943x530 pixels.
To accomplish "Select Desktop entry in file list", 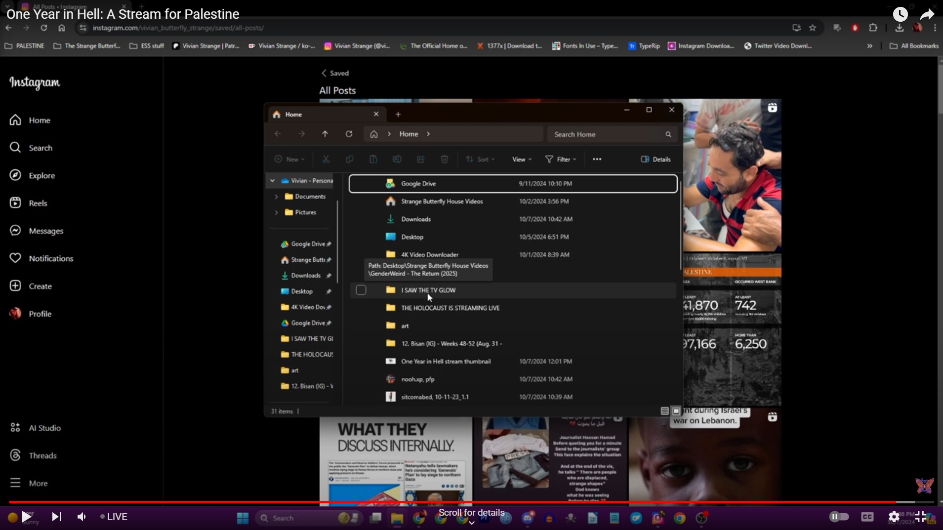I will 513,237.
